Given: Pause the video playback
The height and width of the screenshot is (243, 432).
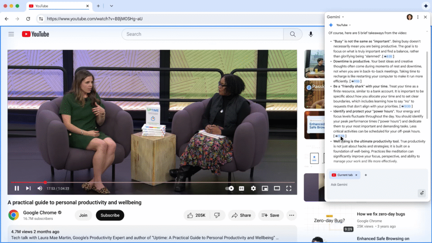Looking at the screenshot, I should [17, 188].
